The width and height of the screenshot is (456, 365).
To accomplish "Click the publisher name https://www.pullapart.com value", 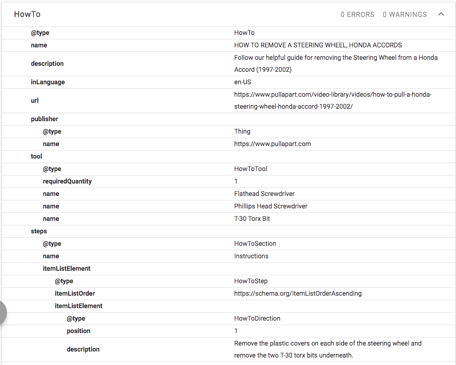I will [273, 144].
